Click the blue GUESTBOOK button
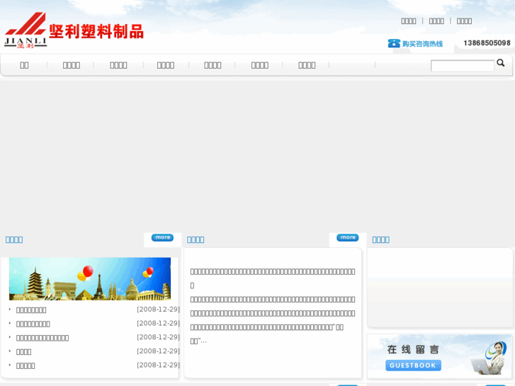Image resolution: width=515 pixels, height=386 pixels. pos(413,365)
